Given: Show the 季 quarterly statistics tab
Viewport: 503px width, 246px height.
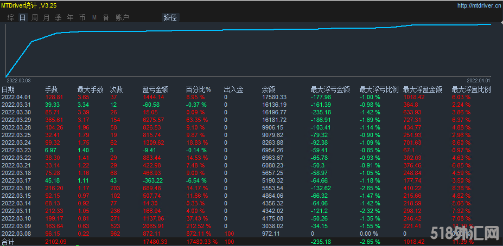Looking at the screenshot, I should [x=59, y=17].
